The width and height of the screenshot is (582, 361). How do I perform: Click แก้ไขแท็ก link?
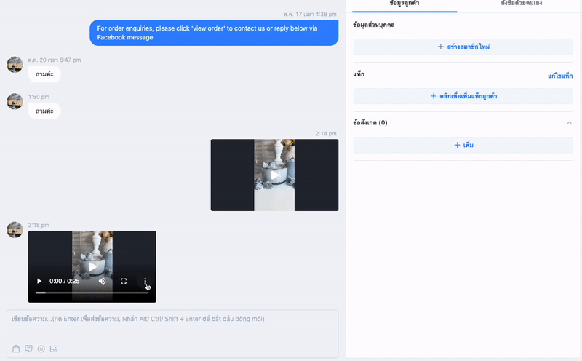560,76
